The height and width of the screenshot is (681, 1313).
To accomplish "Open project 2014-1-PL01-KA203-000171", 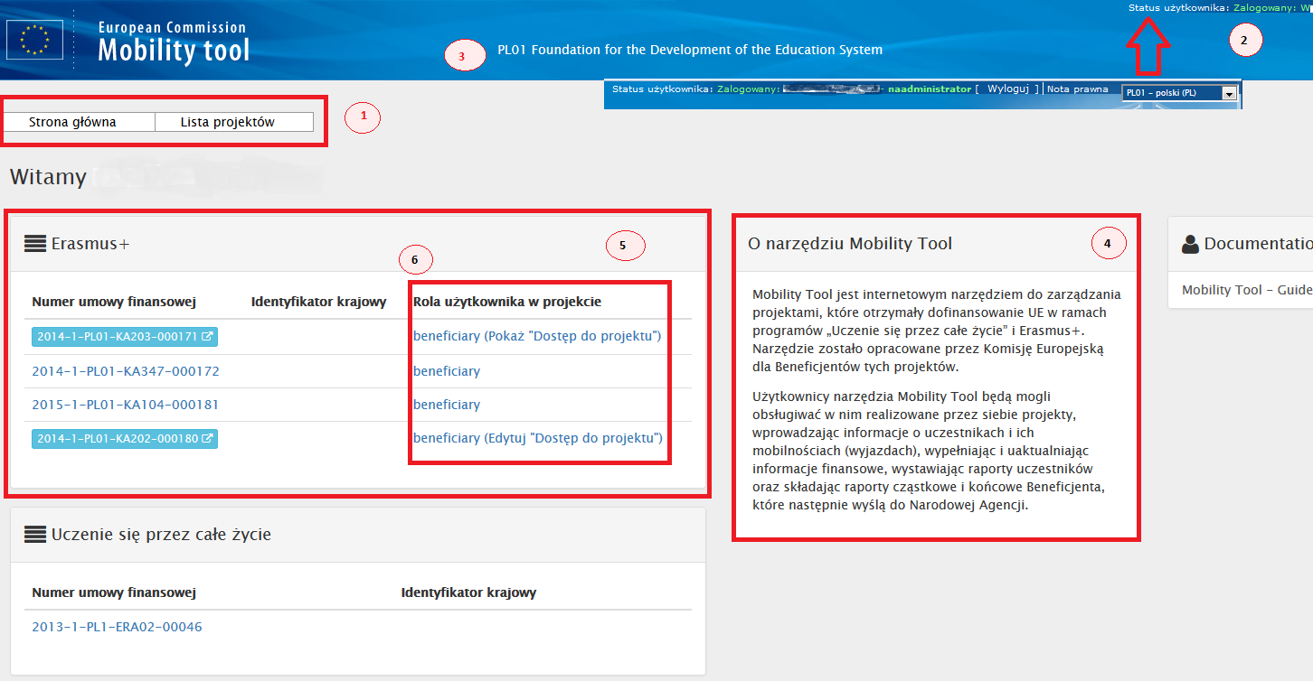I will (x=125, y=337).
